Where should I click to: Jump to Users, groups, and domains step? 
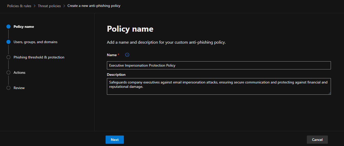click(35, 42)
